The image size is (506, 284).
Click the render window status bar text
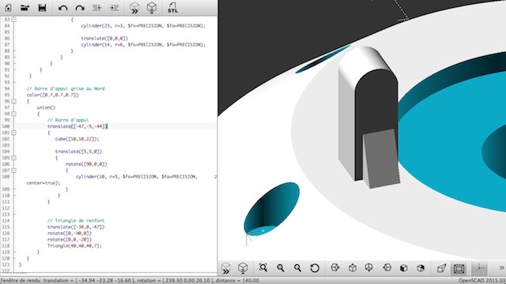pyautogui.click(x=130, y=281)
